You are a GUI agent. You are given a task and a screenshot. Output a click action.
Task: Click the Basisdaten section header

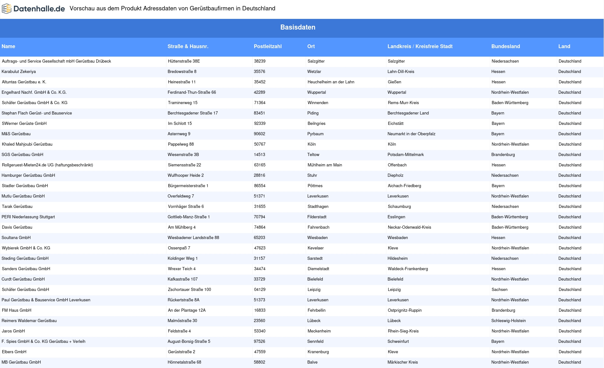tap(298, 27)
